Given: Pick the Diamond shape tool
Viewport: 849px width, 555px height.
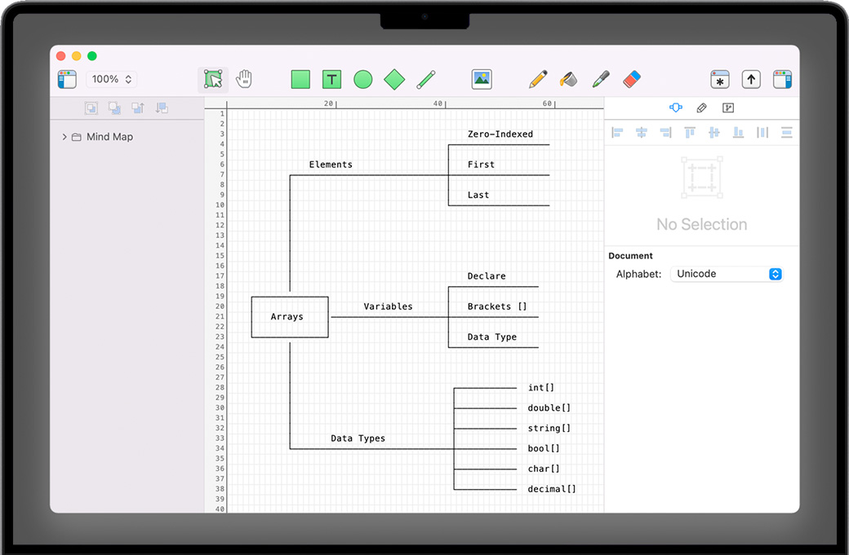Looking at the screenshot, I should point(394,79).
